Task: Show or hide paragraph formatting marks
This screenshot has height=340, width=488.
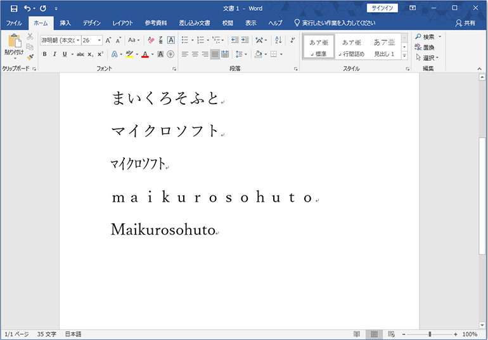Action: tap(292, 40)
